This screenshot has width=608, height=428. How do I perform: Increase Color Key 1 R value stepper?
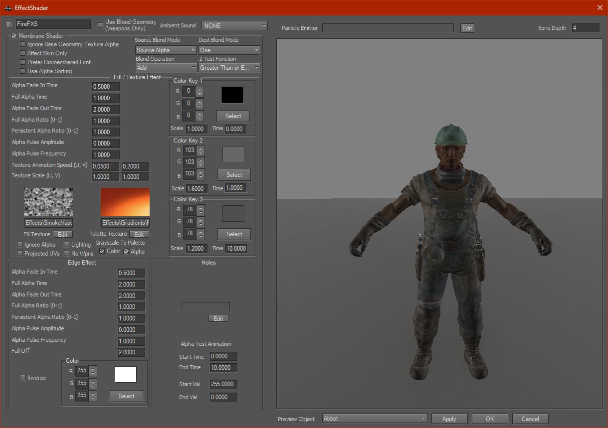pos(200,89)
